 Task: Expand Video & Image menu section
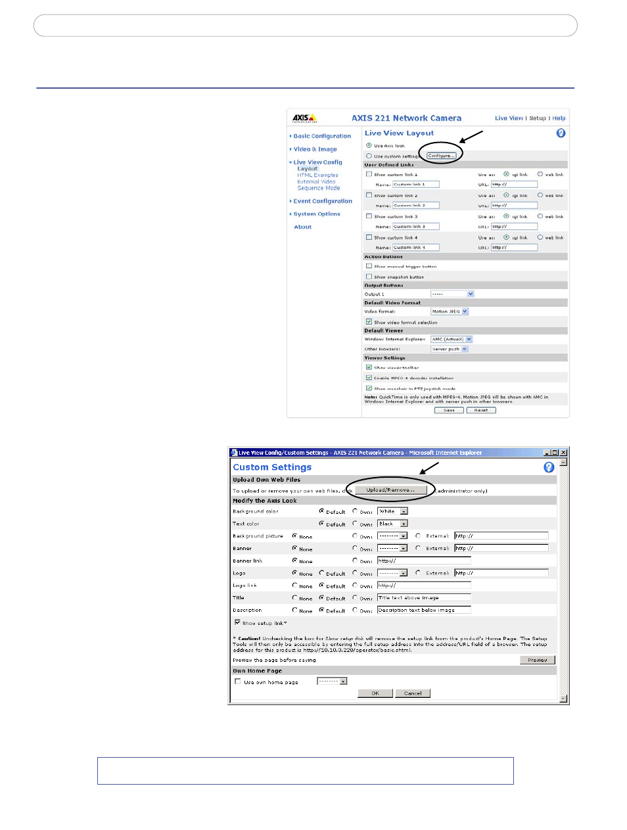[x=315, y=149]
